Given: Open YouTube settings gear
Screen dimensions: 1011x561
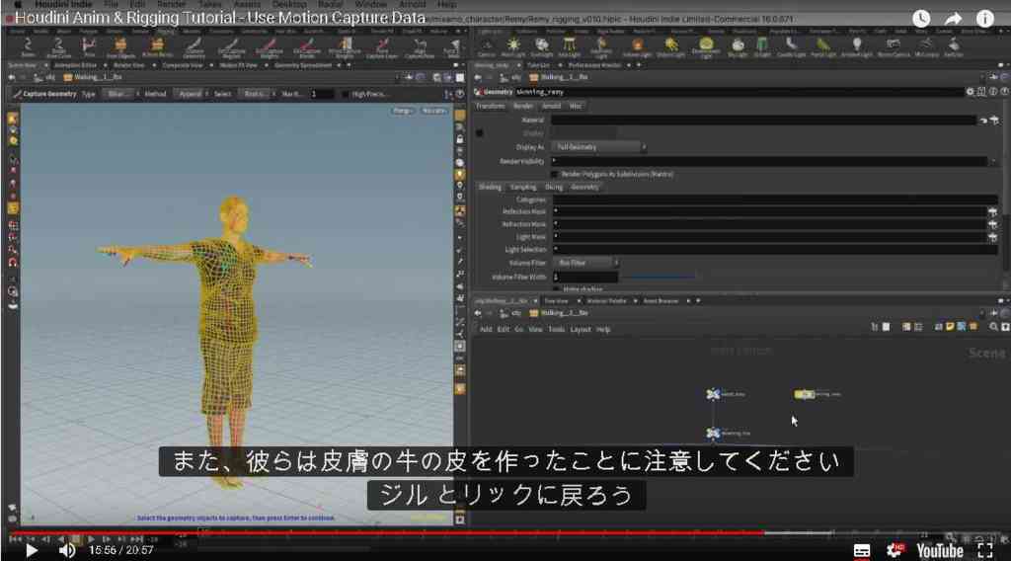Looking at the screenshot, I should 894,550.
